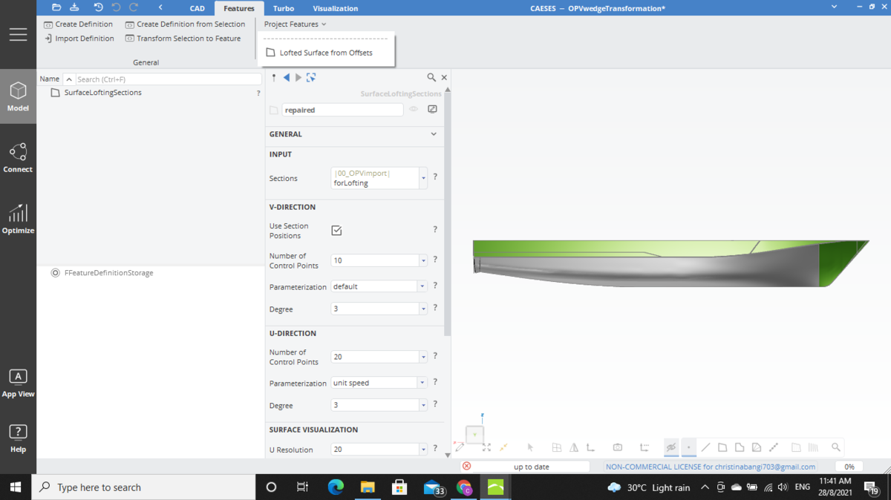Switch to the CAD tab

pos(197,8)
